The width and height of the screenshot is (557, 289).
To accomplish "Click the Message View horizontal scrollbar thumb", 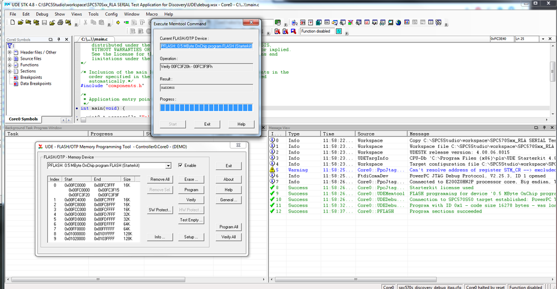I will point(356,280).
